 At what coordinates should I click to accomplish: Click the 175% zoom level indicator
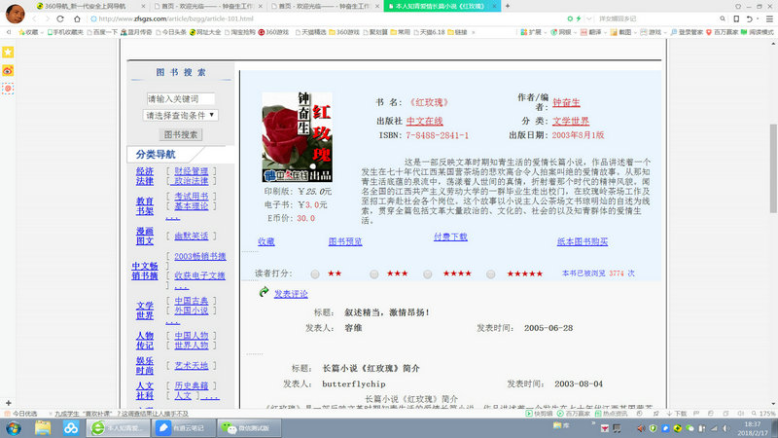[763, 413]
